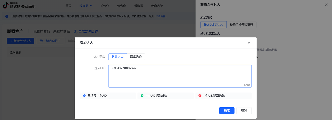
Task: Open the 找合作 navigation menu
Action: coord(105,6)
